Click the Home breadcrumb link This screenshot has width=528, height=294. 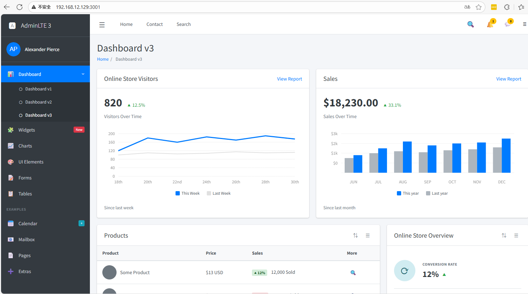[x=103, y=59]
